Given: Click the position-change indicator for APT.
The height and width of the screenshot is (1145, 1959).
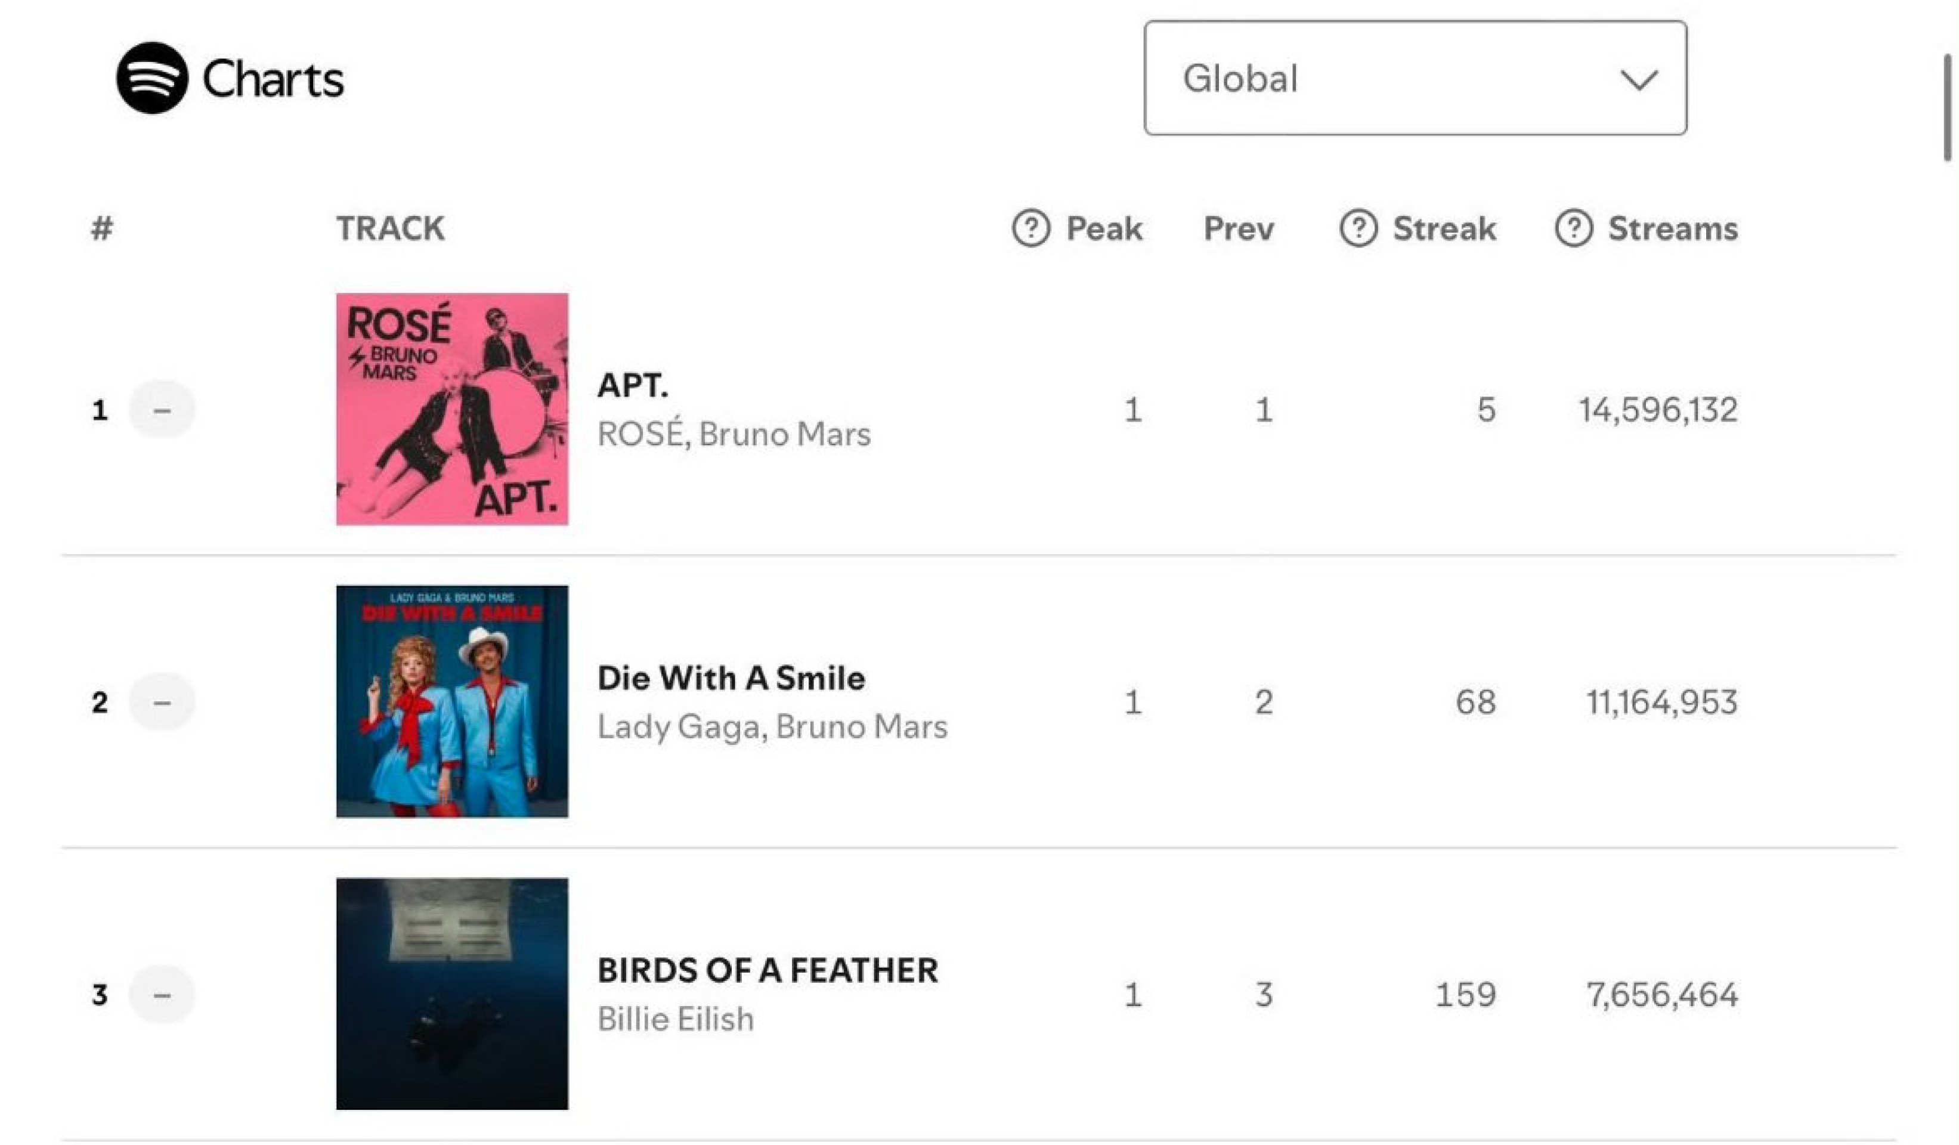Looking at the screenshot, I should pyautogui.click(x=162, y=410).
